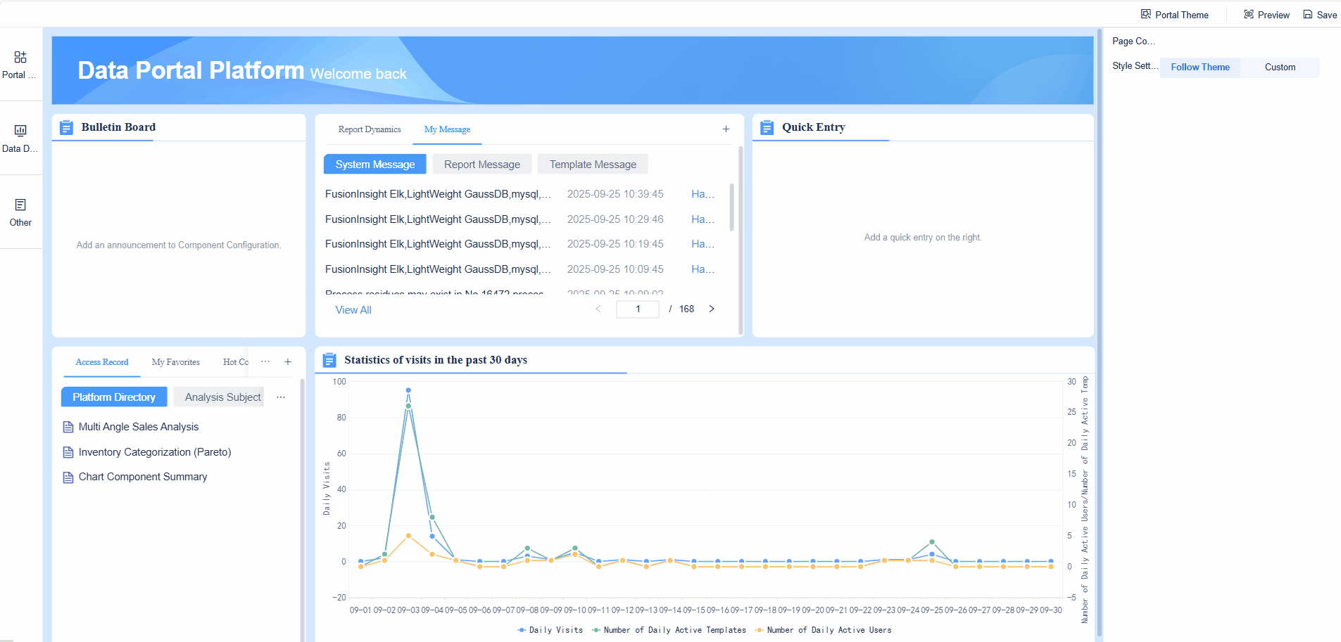Open Ha... link for 10:39:45 message
This screenshot has height=642, width=1341.
point(703,194)
